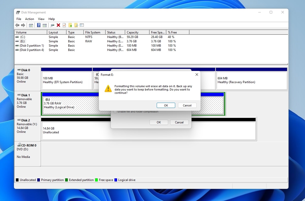Click OK to confirm formatting volume E
This screenshot has height=201, width=305.
coord(166,105)
